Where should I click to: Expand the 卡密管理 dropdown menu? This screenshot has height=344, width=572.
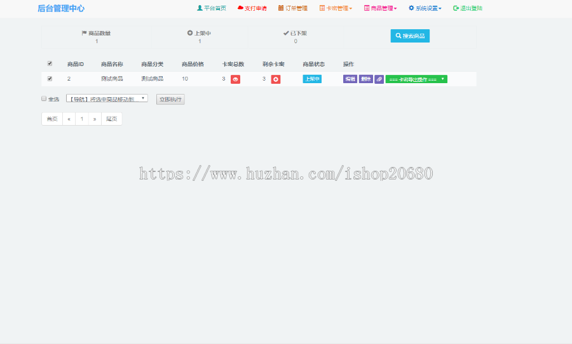point(336,8)
